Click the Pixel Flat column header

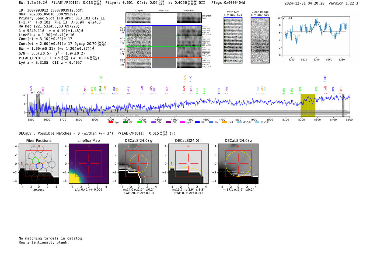[x=164, y=11]
